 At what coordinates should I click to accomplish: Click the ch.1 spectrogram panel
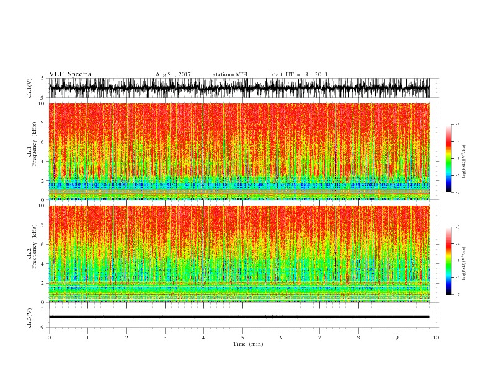pos(239,151)
